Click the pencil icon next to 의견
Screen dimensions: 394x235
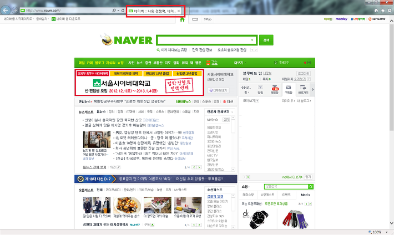(x=118, y=167)
